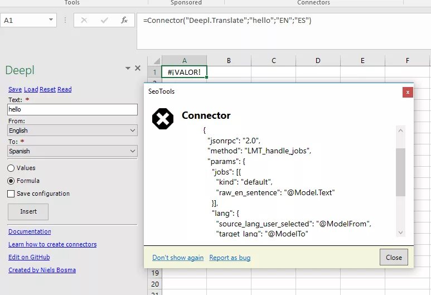
Task: Click the Insert button
Action: coord(28,212)
